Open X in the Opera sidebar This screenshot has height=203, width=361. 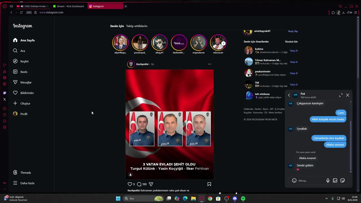(5, 99)
